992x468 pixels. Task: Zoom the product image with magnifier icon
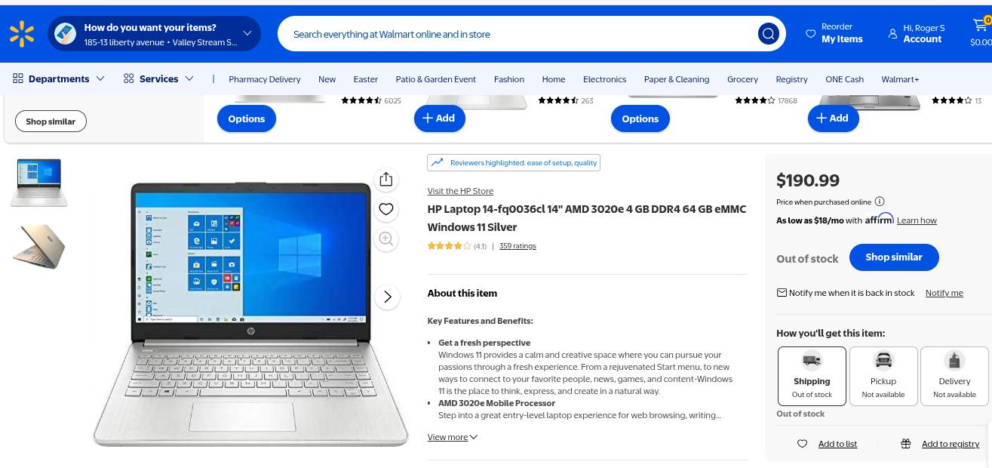386,239
